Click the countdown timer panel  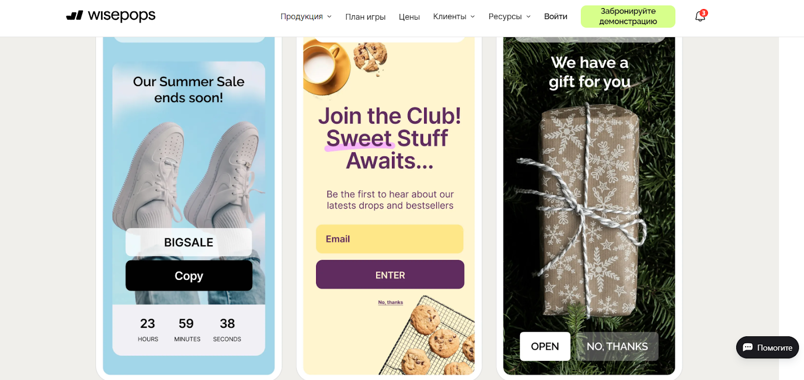[x=189, y=330]
